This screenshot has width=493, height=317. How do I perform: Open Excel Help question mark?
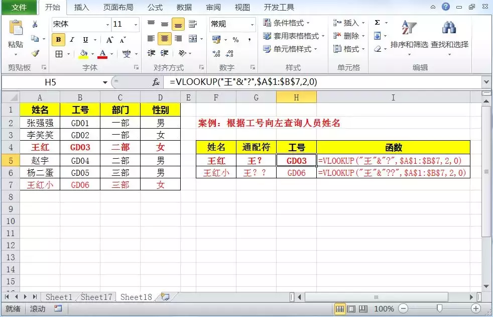click(445, 7)
